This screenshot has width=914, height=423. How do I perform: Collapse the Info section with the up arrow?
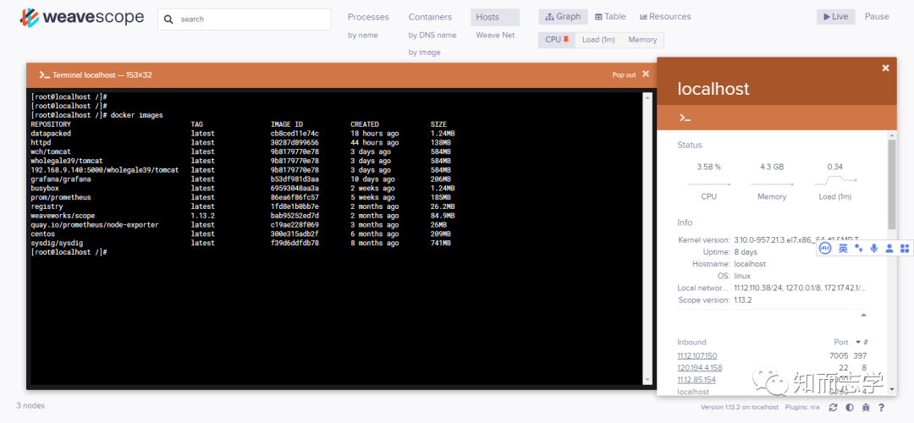tap(863, 315)
